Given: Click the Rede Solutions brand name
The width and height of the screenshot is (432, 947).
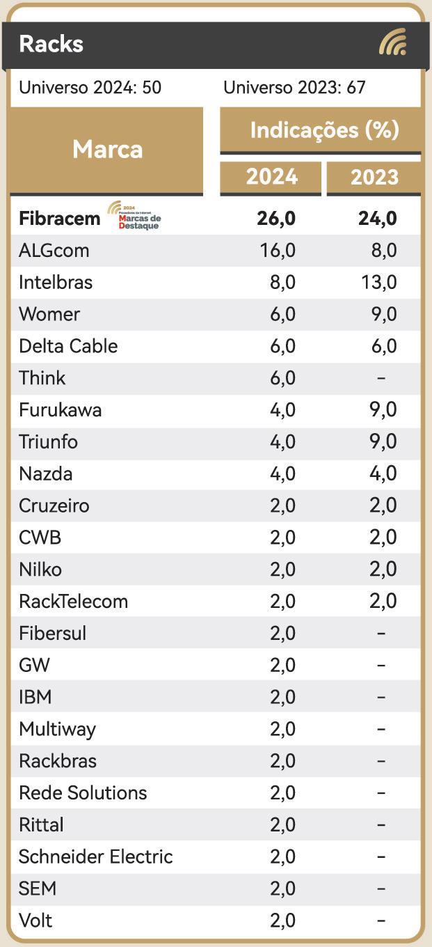Looking at the screenshot, I should [83, 793].
